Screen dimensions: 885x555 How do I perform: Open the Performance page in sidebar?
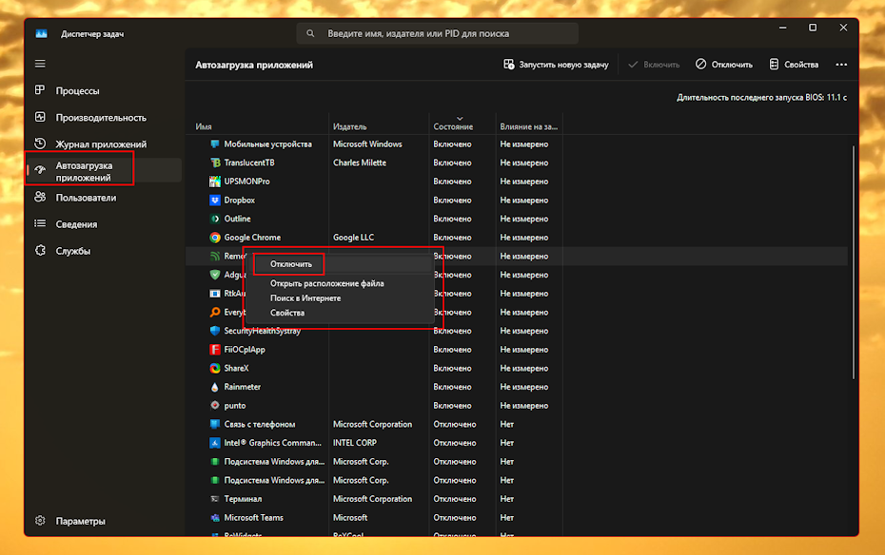tap(100, 118)
